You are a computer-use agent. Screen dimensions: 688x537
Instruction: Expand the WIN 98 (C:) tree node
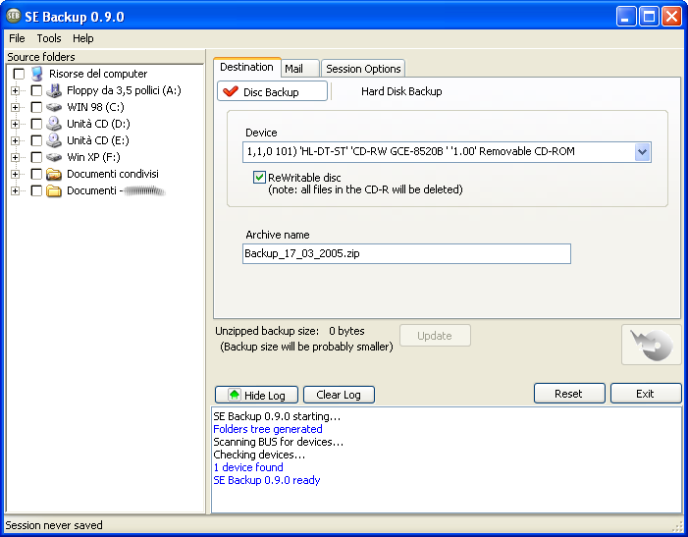tap(15, 107)
